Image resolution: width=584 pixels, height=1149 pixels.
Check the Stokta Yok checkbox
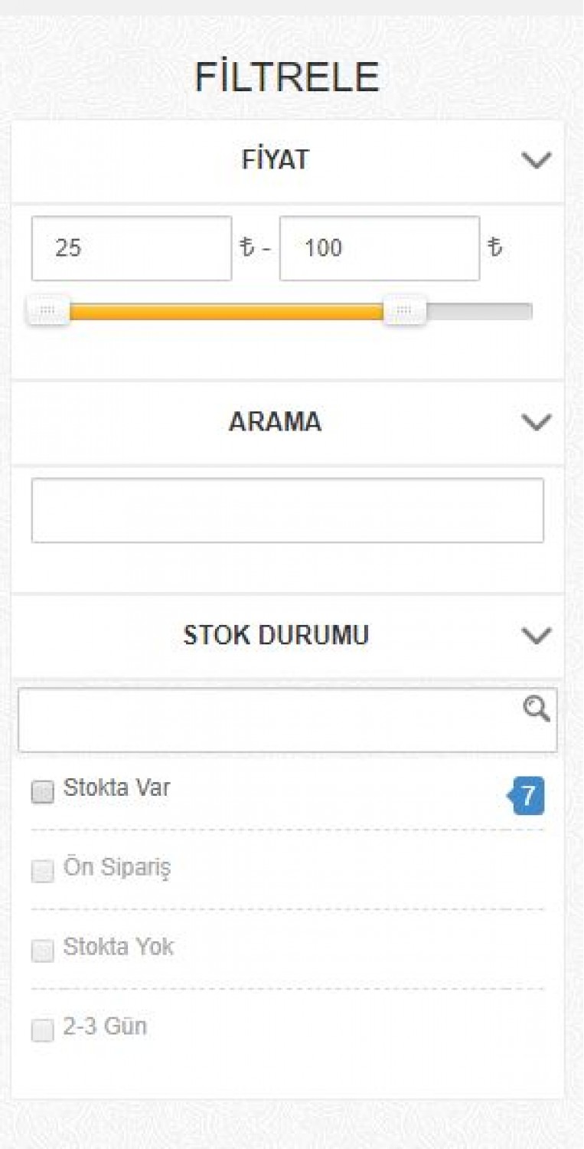coord(43,951)
